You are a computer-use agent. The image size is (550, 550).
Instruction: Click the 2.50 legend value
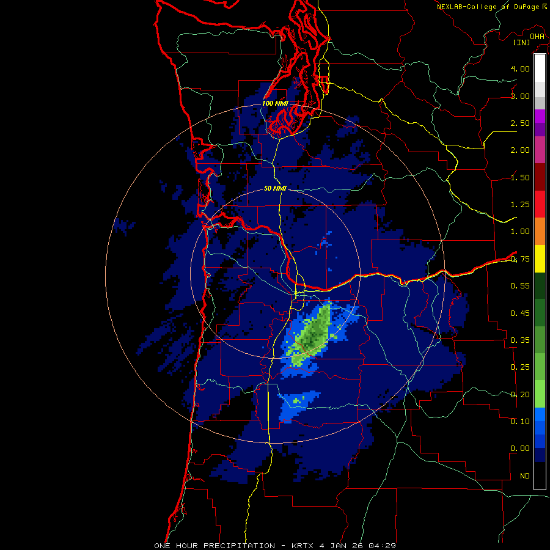click(520, 123)
